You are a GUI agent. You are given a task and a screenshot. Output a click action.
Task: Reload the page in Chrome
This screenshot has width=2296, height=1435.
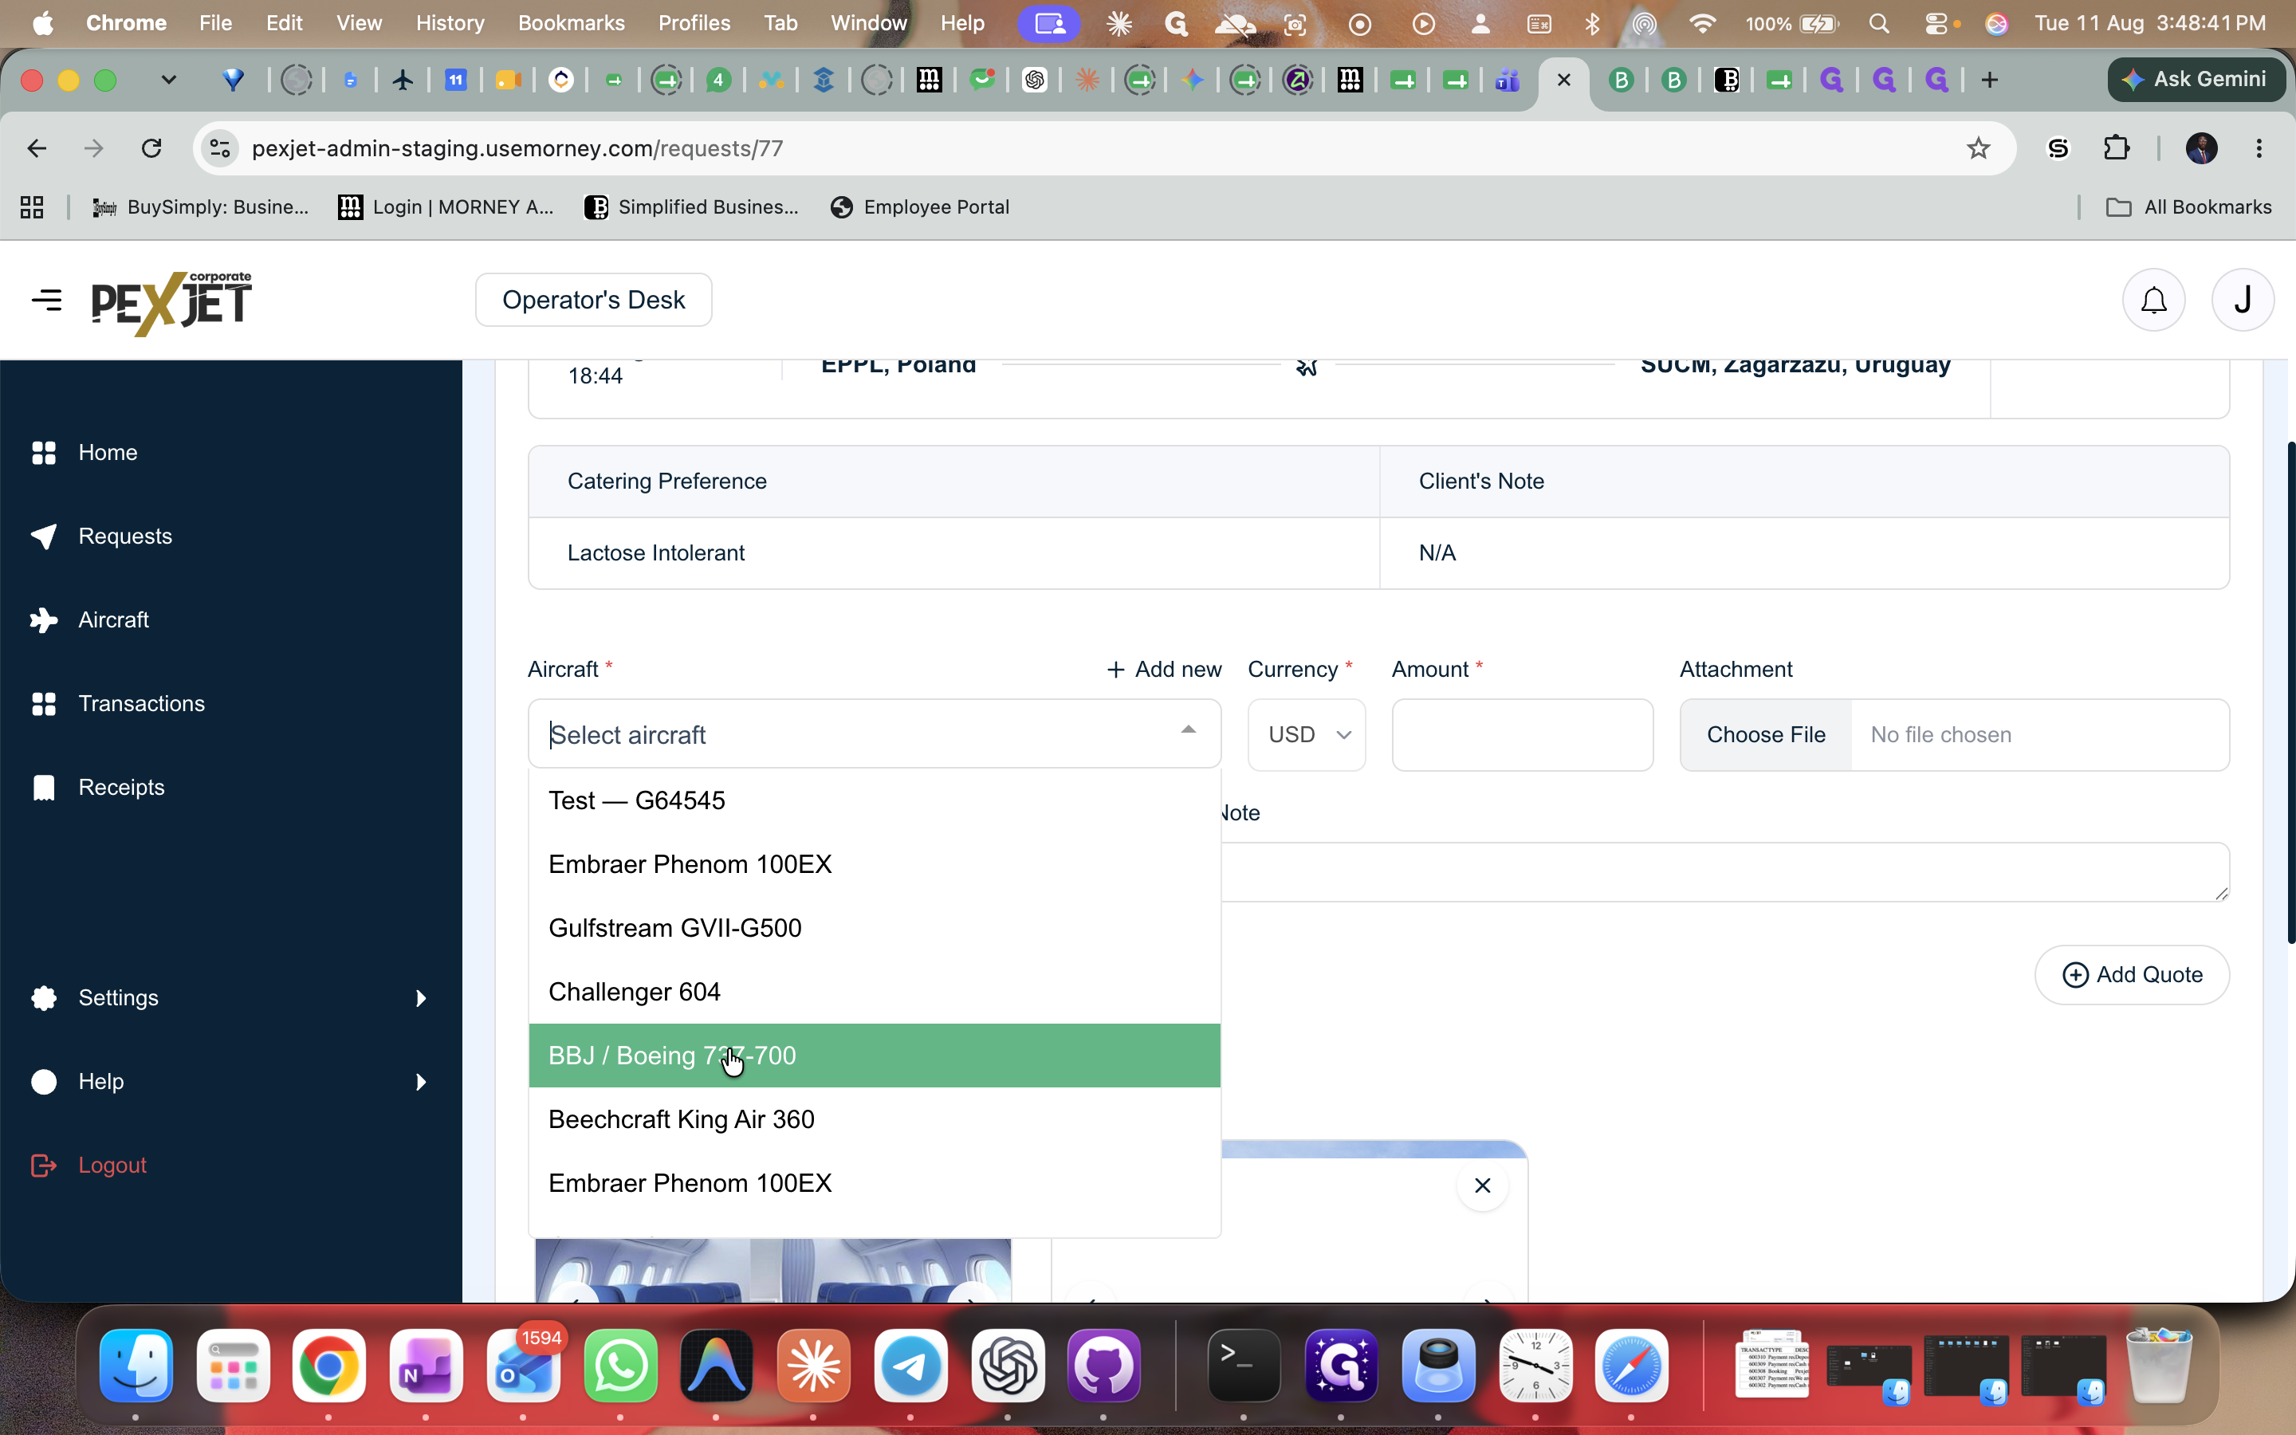click(x=151, y=148)
